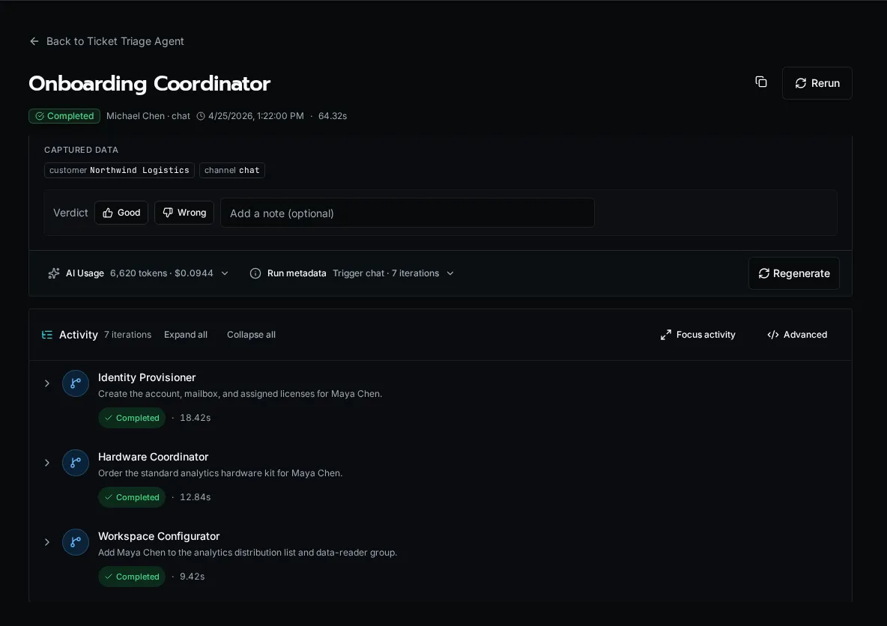Expand the Hardware Coordinator row
Screen dimensions: 887x626
pyautogui.click(x=47, y=464)
